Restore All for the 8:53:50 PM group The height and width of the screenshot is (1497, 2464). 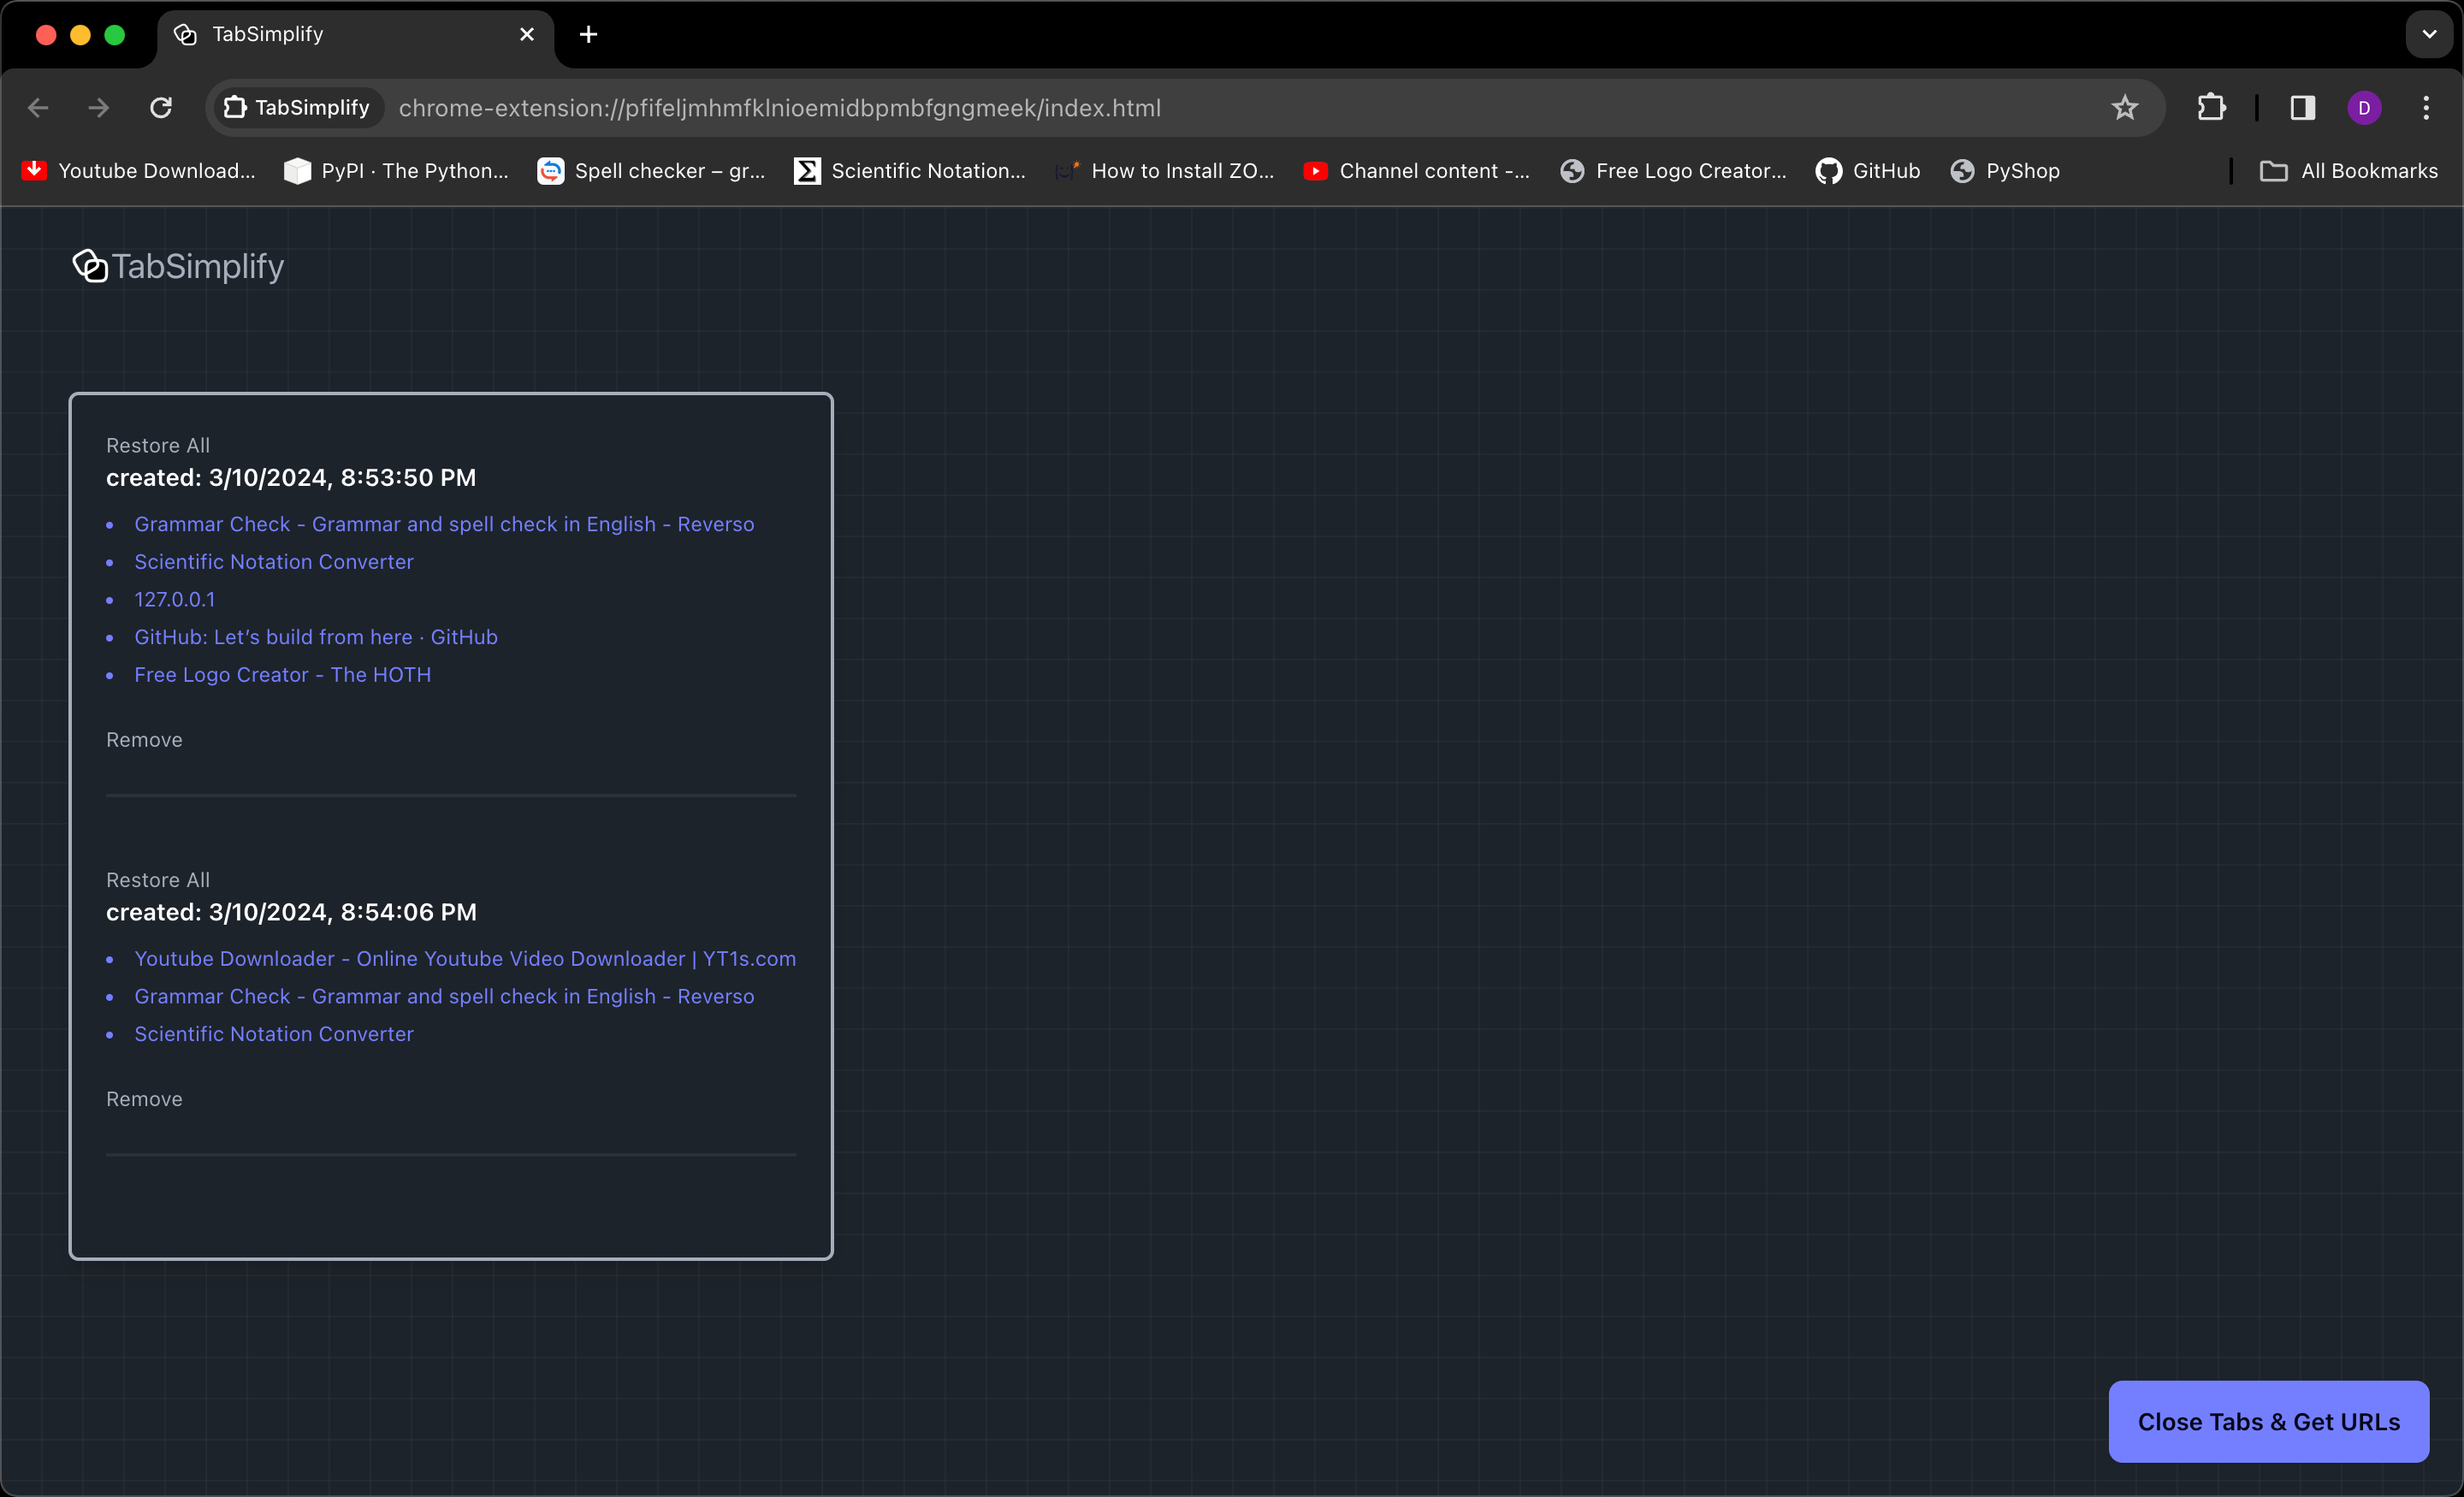point(158,446)
